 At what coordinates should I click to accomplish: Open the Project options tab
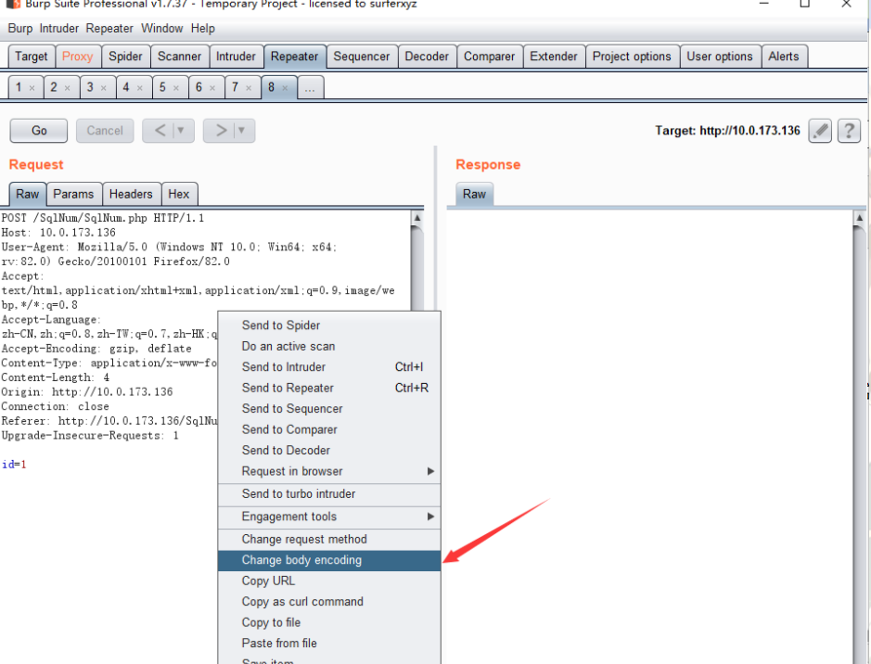(632, 57)
